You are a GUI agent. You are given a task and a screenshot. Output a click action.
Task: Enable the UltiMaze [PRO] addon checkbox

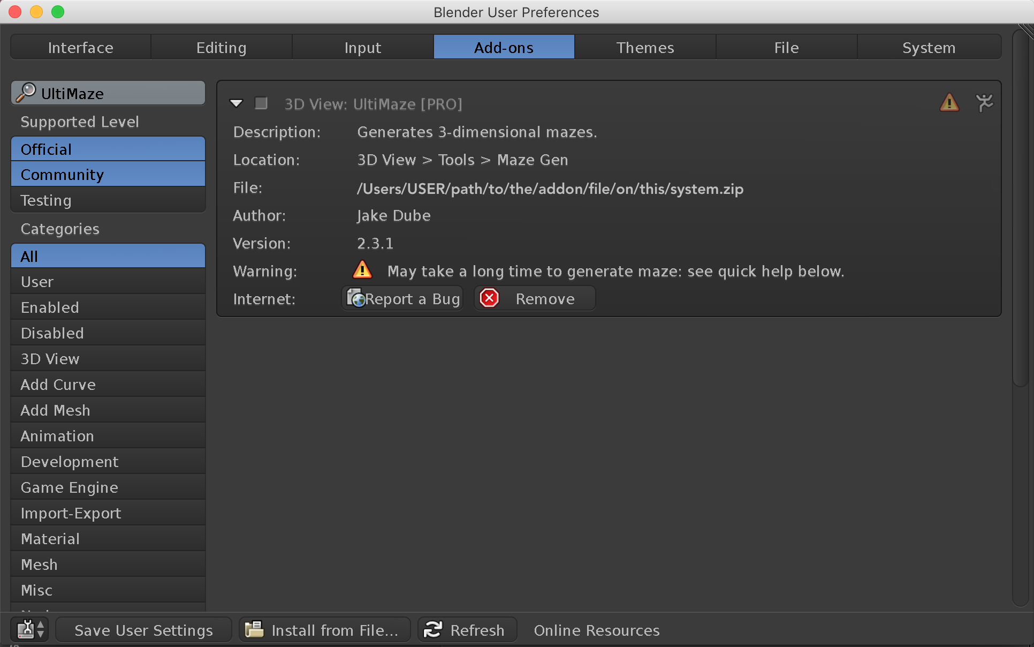click(x=261, y=103)
